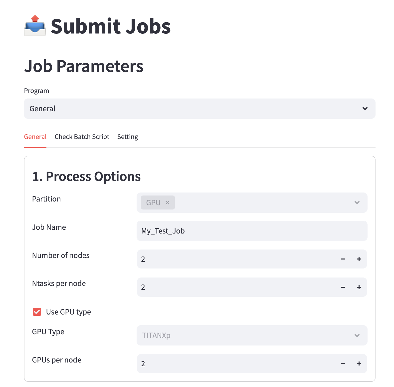
Task: Click the Job Name text field
Action: click(x=252, y=231)
